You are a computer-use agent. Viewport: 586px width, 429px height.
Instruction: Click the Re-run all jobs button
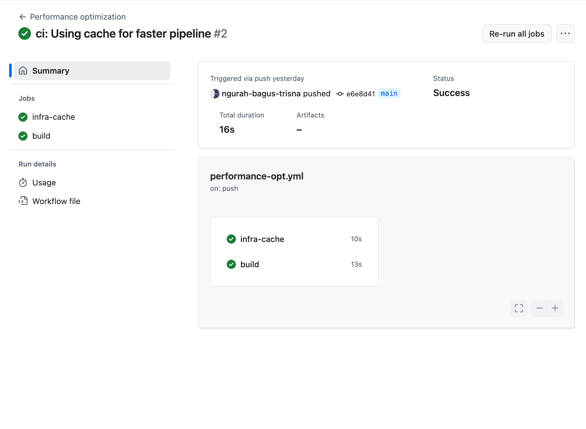click(x=517, y=33)
